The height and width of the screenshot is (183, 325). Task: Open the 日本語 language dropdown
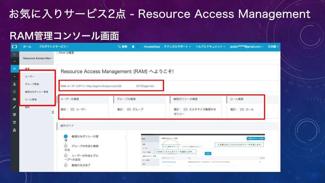tap(273, 47)
